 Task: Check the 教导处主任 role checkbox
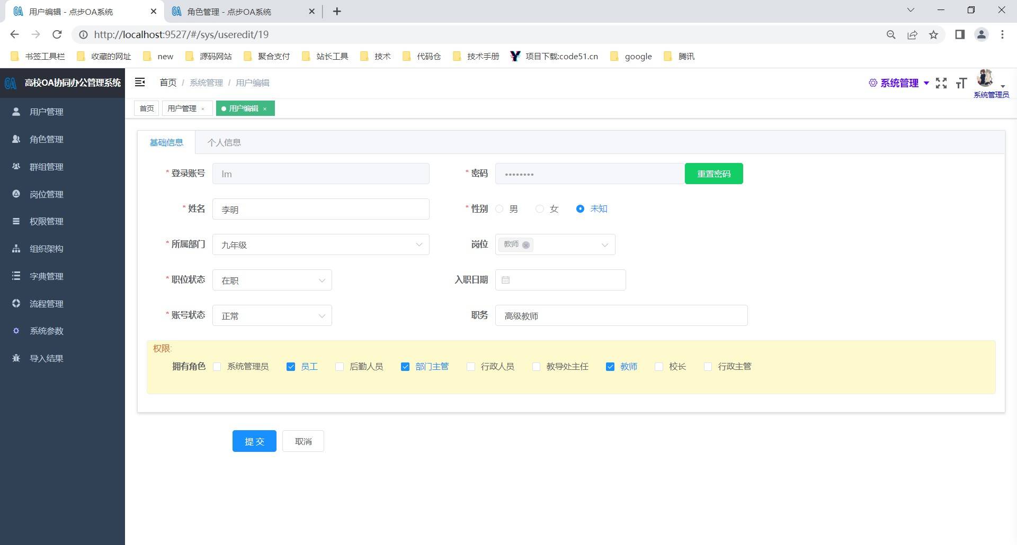(536, 367)
